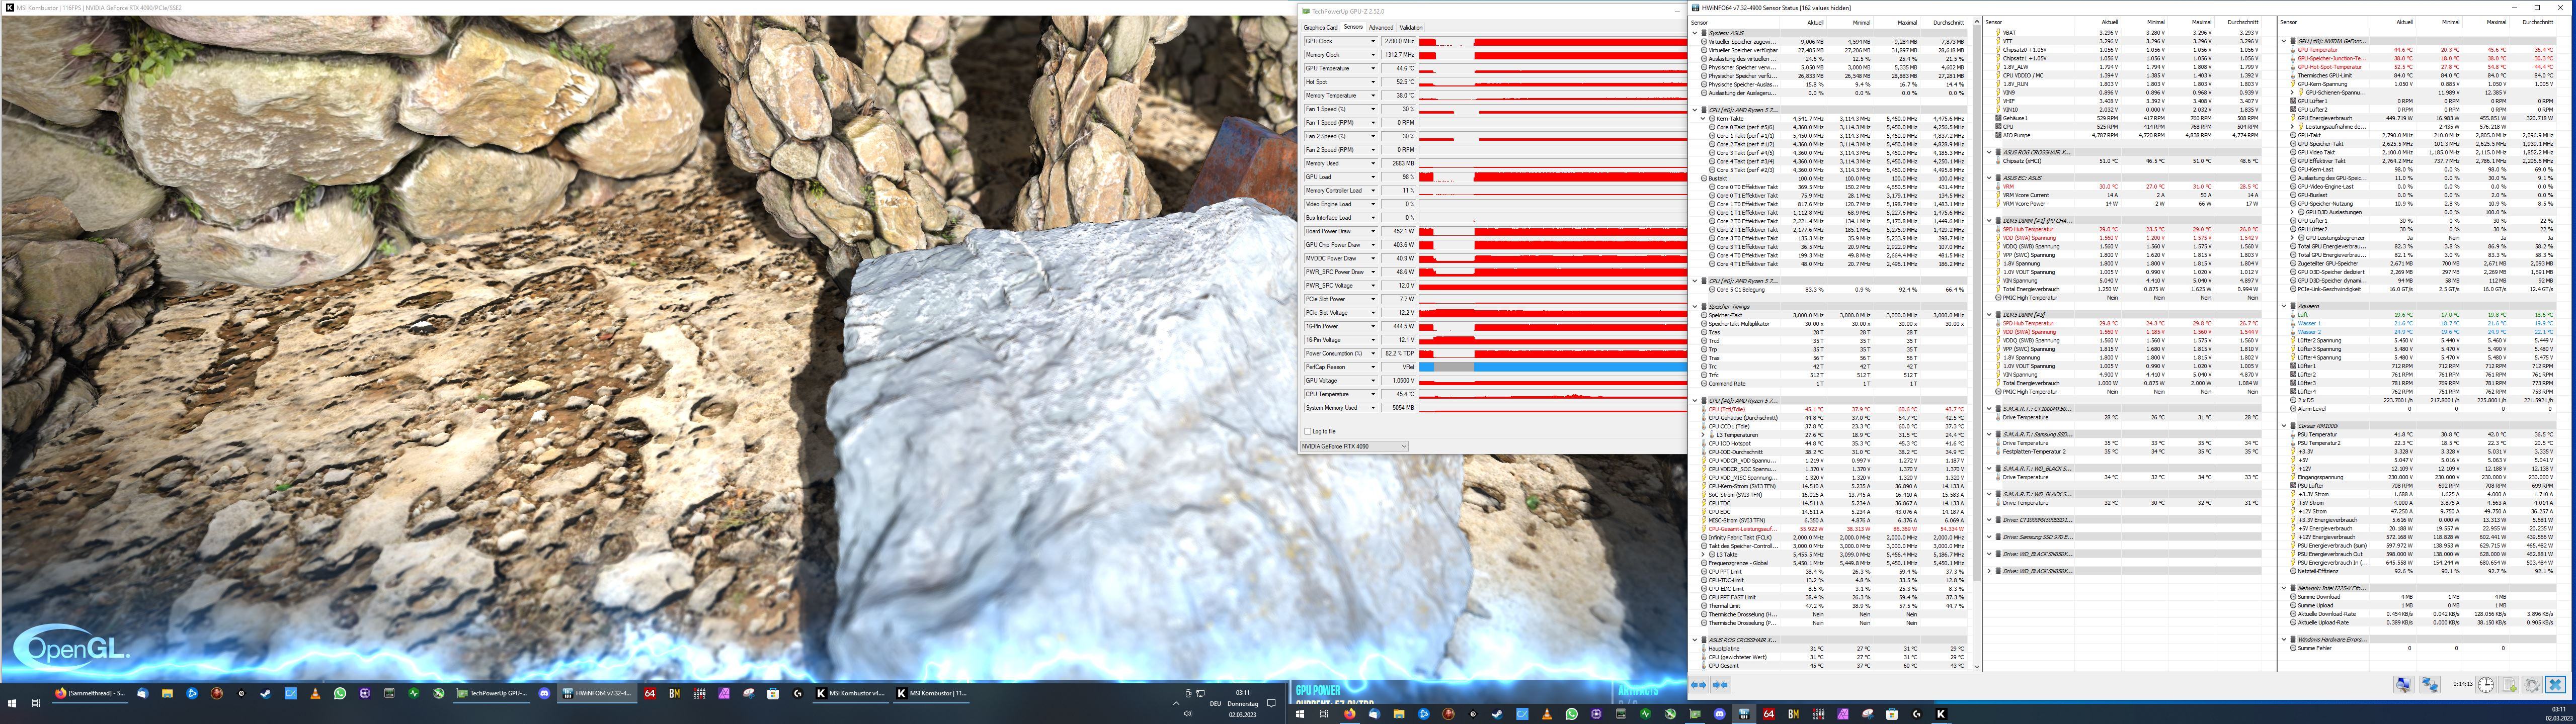Open HWiNFO sensor settings gear
The width and height of the screenshot is (2576, 724).
point(2532,685)
